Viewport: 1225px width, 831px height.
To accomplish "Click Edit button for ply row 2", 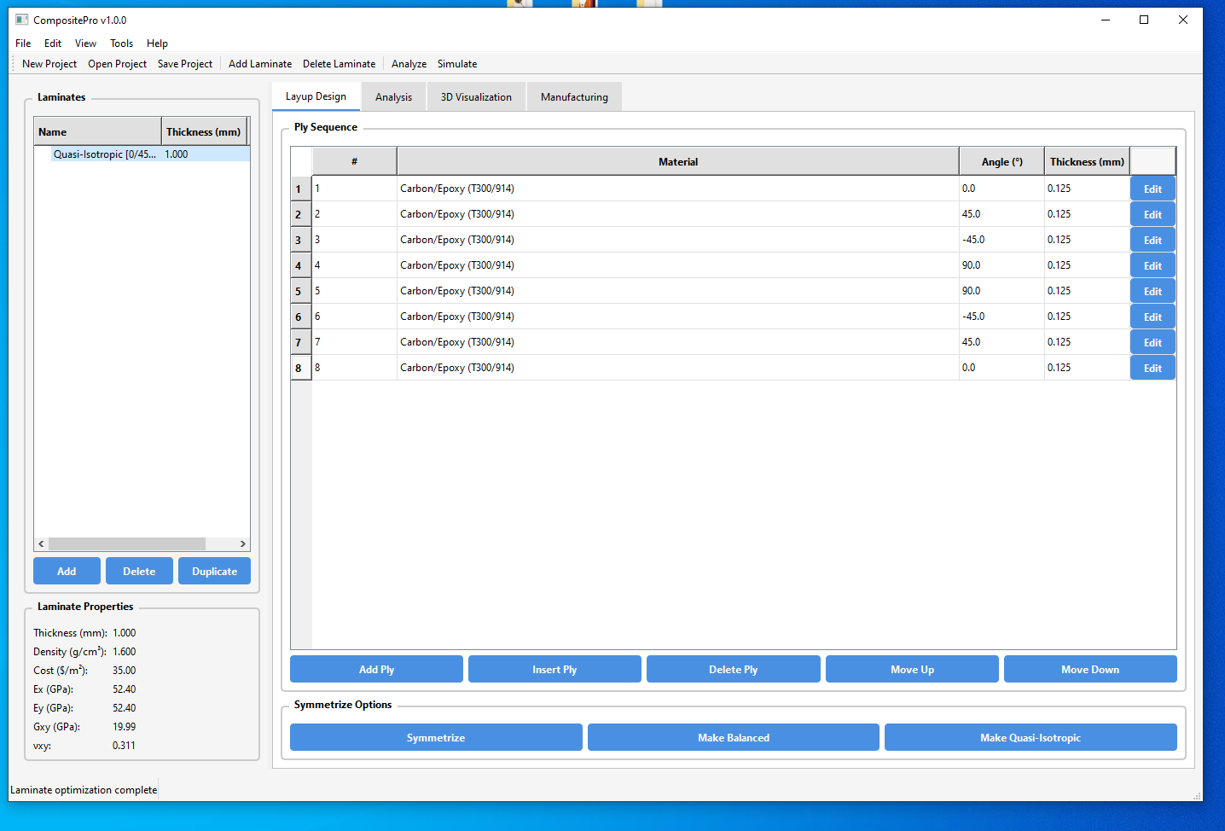I will click(x=1152, y=214).
